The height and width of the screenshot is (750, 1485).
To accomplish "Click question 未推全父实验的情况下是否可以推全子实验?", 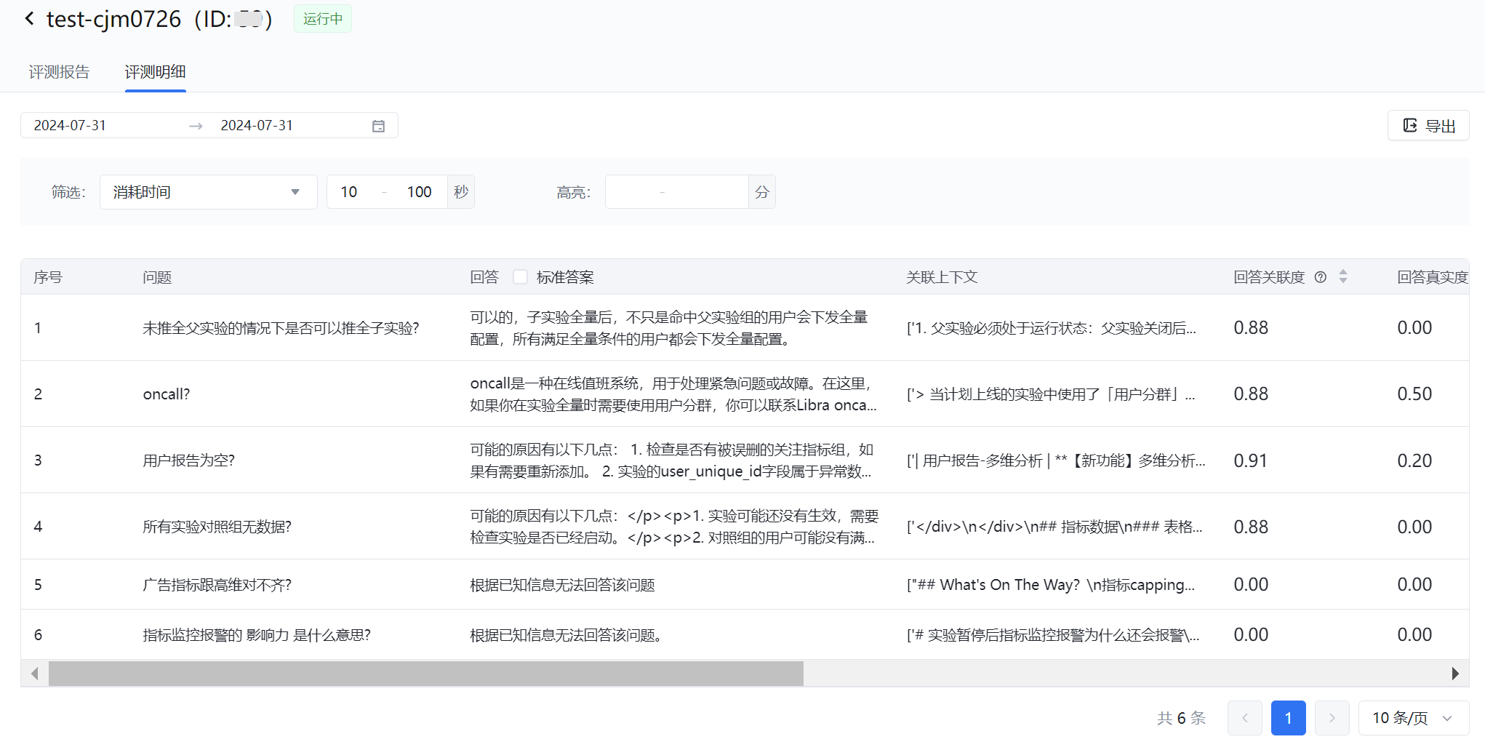I will click(281, 328).
